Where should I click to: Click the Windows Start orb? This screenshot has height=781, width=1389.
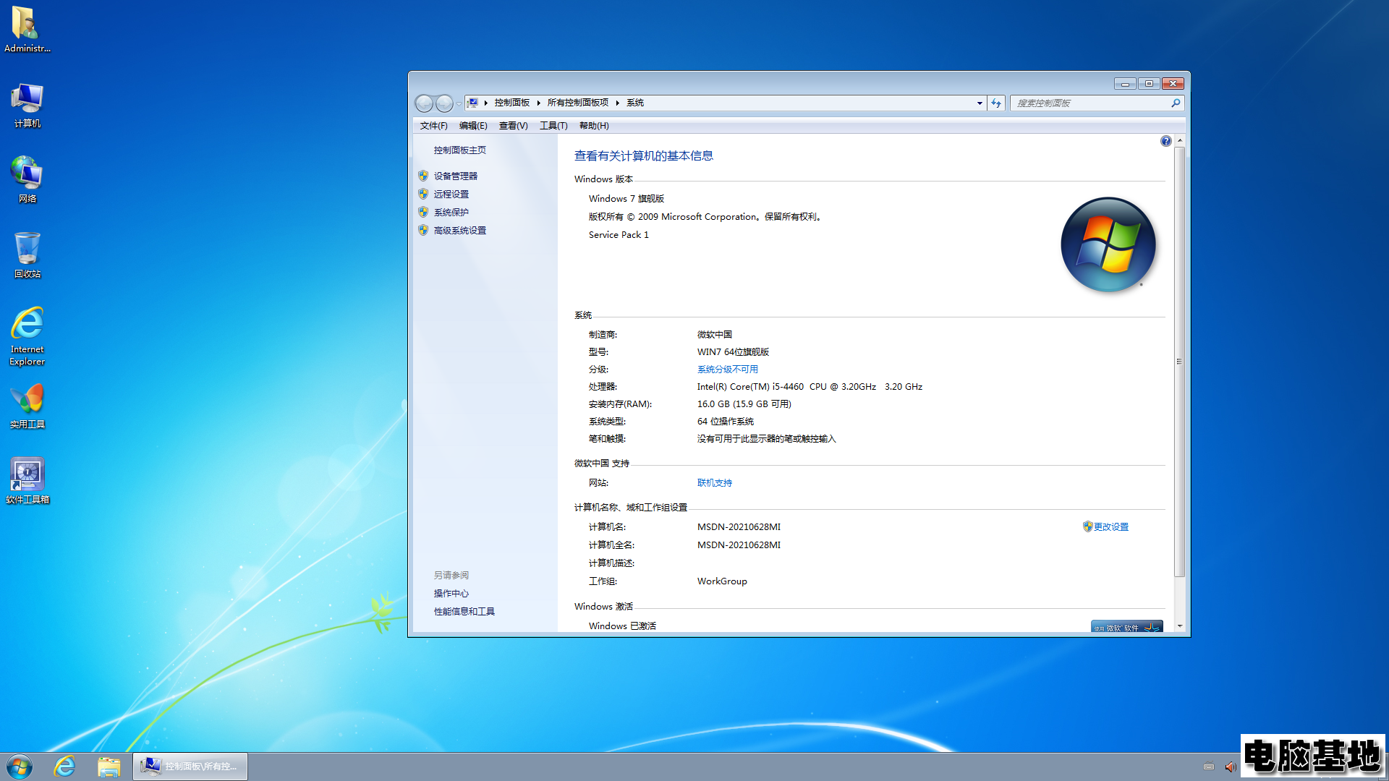click(x=20, y=767)
